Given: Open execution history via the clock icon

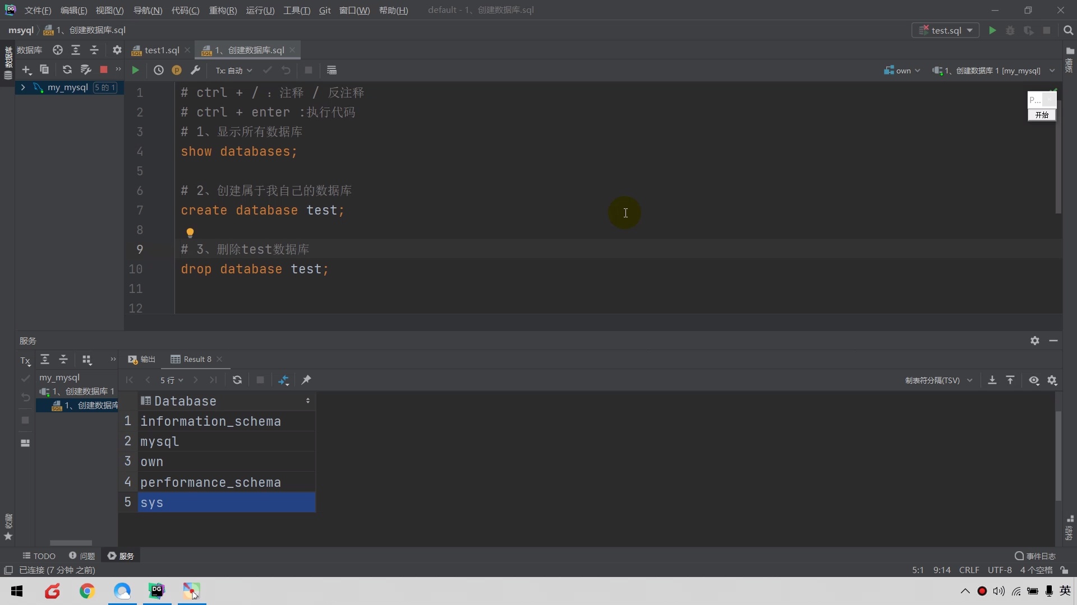Looking at the screenshot, I should [x=159, y=70].
